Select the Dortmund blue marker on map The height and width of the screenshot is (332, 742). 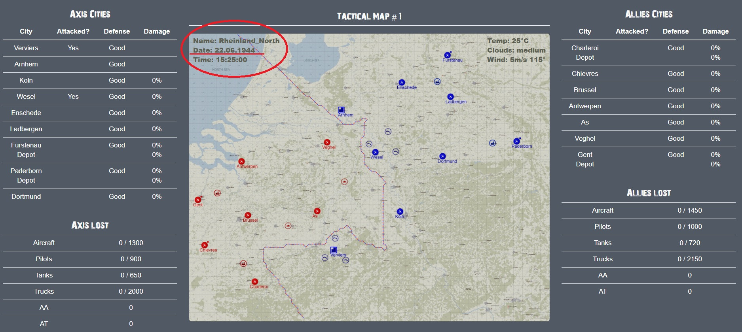pyautogui.click(x=442, y=156)
